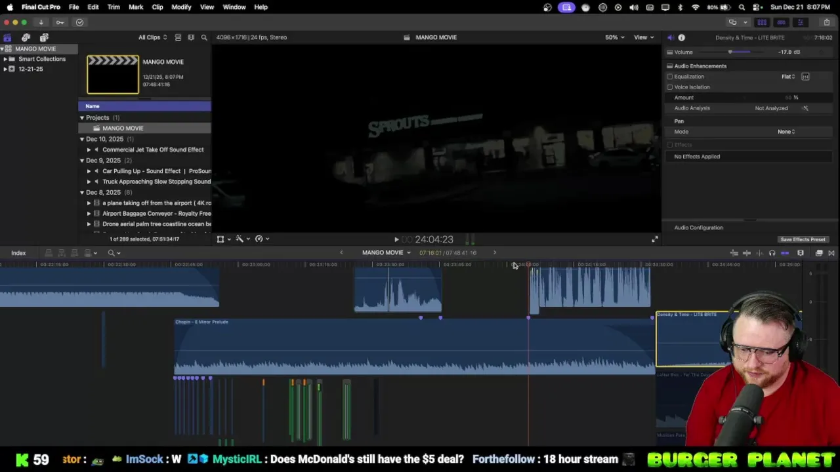
Task: Toggle the Browser panel visibility button
Action: 762,22
